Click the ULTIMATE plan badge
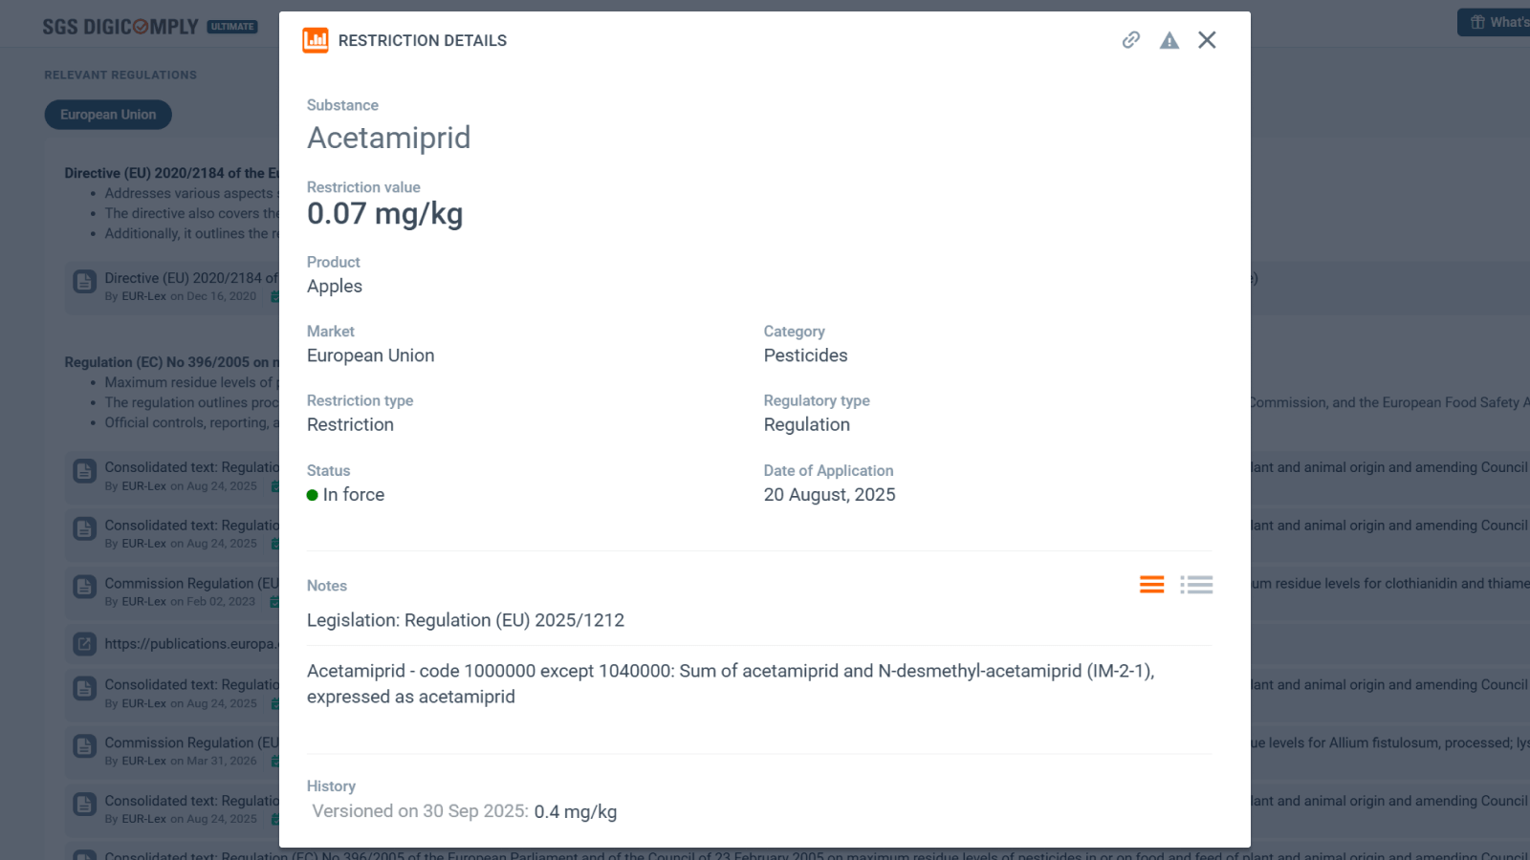 click(x=232, y=27)
